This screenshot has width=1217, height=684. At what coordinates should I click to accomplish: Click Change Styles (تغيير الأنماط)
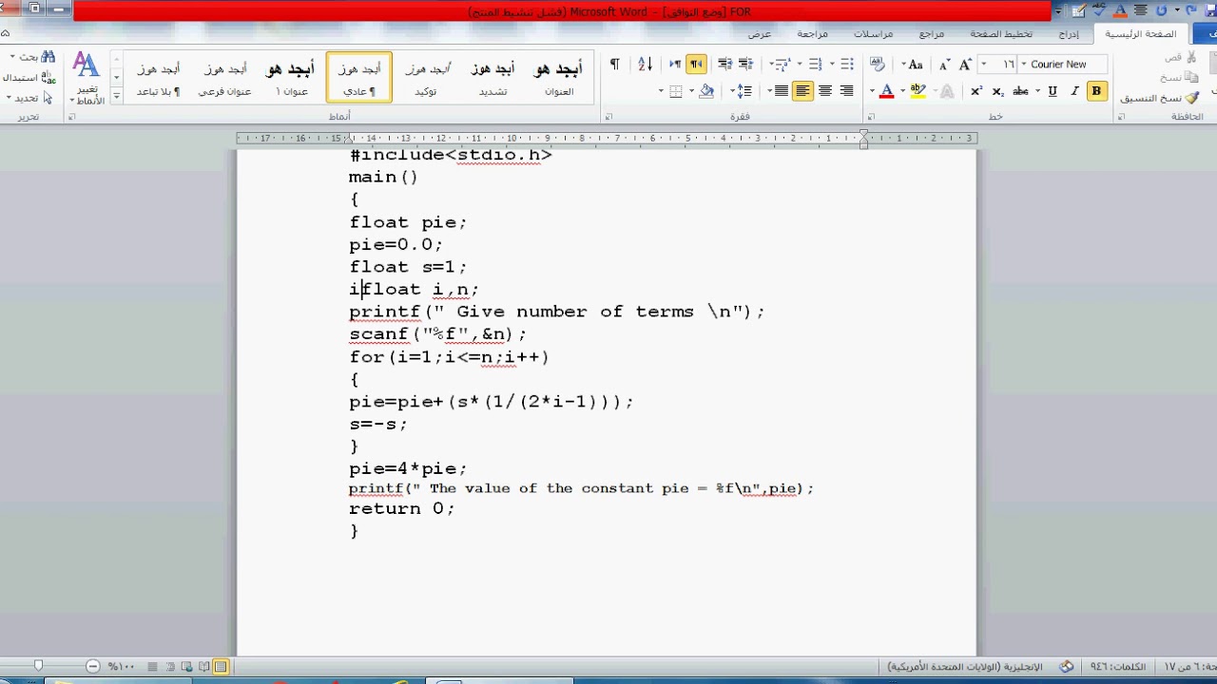[x=87, y=80]
